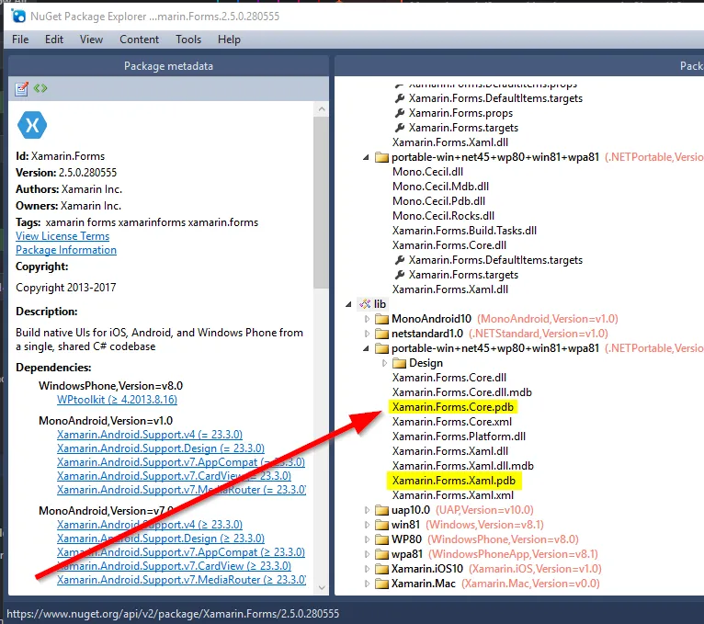This screenshot has height=624, width=704.
Task: Open Xamarin.Android.Support.Design (= 23.3.0) link
Action: [160, 448]
